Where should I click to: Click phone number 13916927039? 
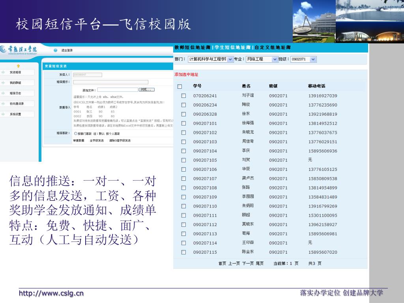tap(323, 96)
